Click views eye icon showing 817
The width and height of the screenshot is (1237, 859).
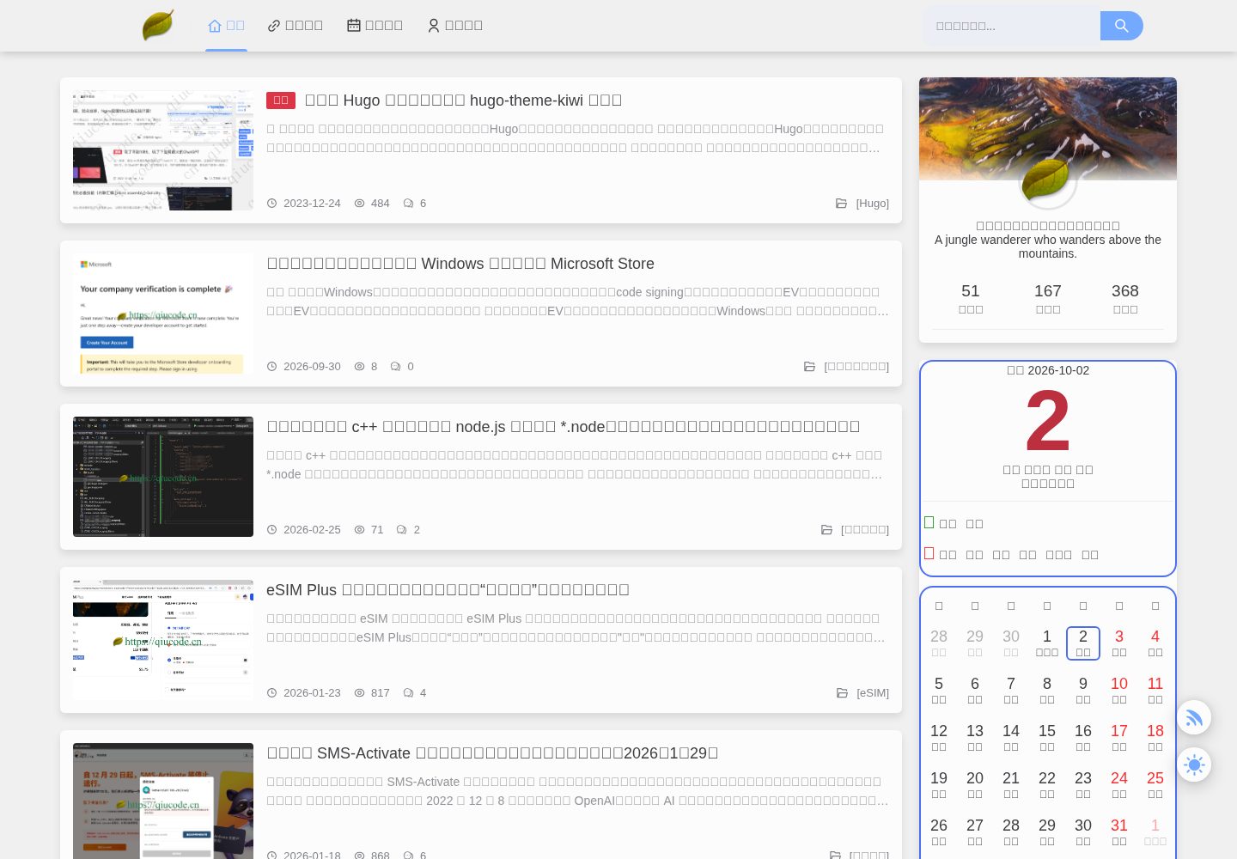coord(360,693)
